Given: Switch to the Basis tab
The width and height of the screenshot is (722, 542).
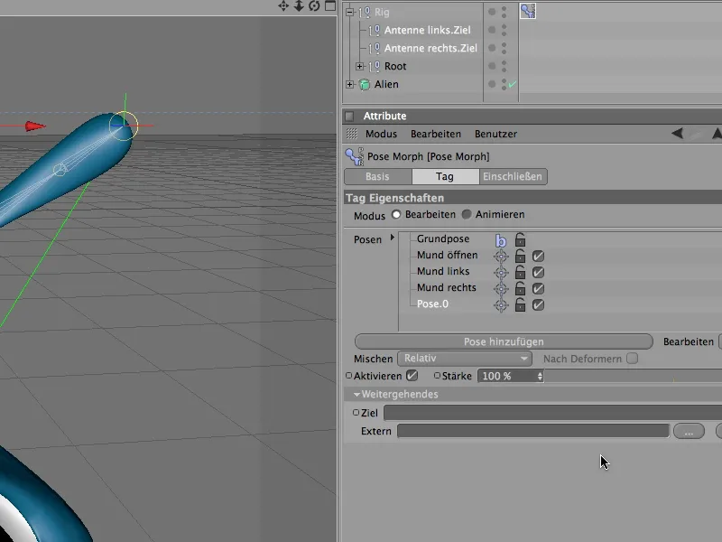Looking at the screenshot, I should click(x=377, y=177).
